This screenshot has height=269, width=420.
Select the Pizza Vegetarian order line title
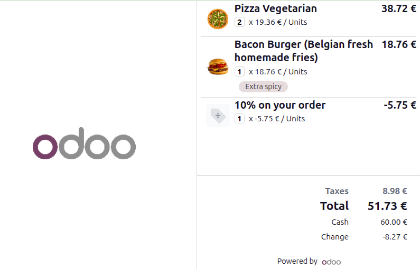[x=275, y=8]
